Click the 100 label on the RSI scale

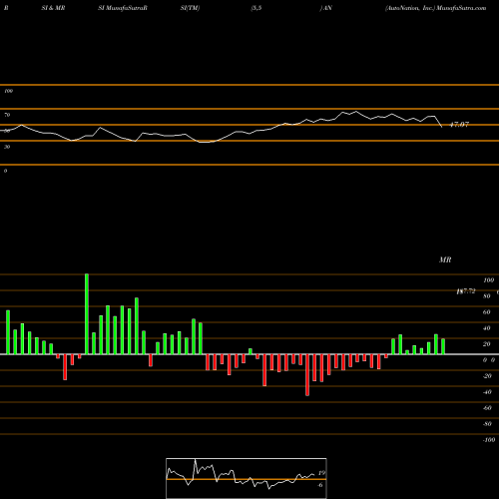point(9,91)
